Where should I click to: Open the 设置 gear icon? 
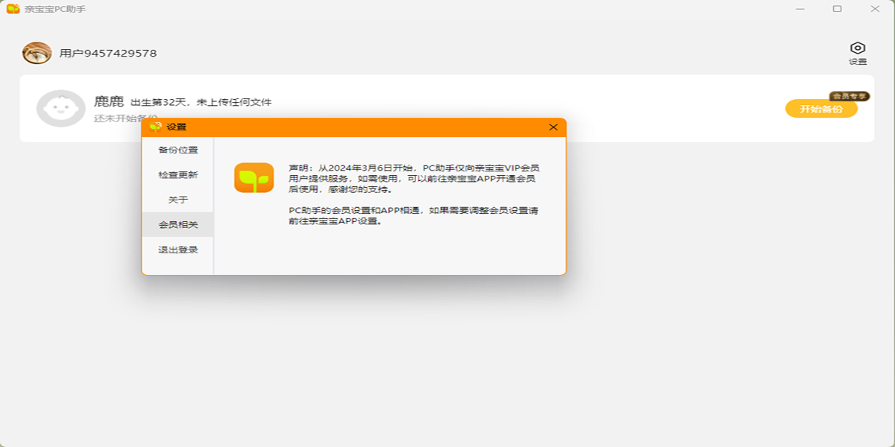(858, 48)
